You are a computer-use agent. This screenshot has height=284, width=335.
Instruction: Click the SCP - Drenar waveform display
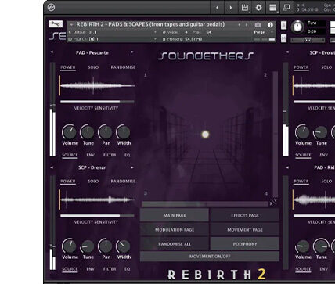[97, 200]
